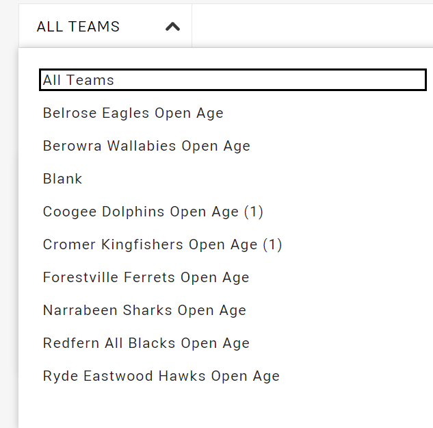Click the ALL TEAMS label text
433x428 pixels.
point(78,27)
